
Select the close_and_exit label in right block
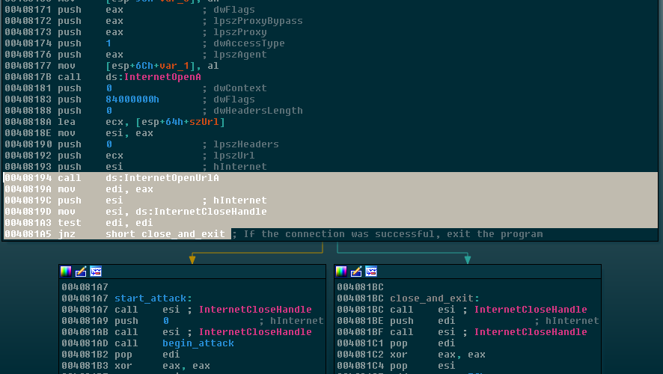click(434, 298)
